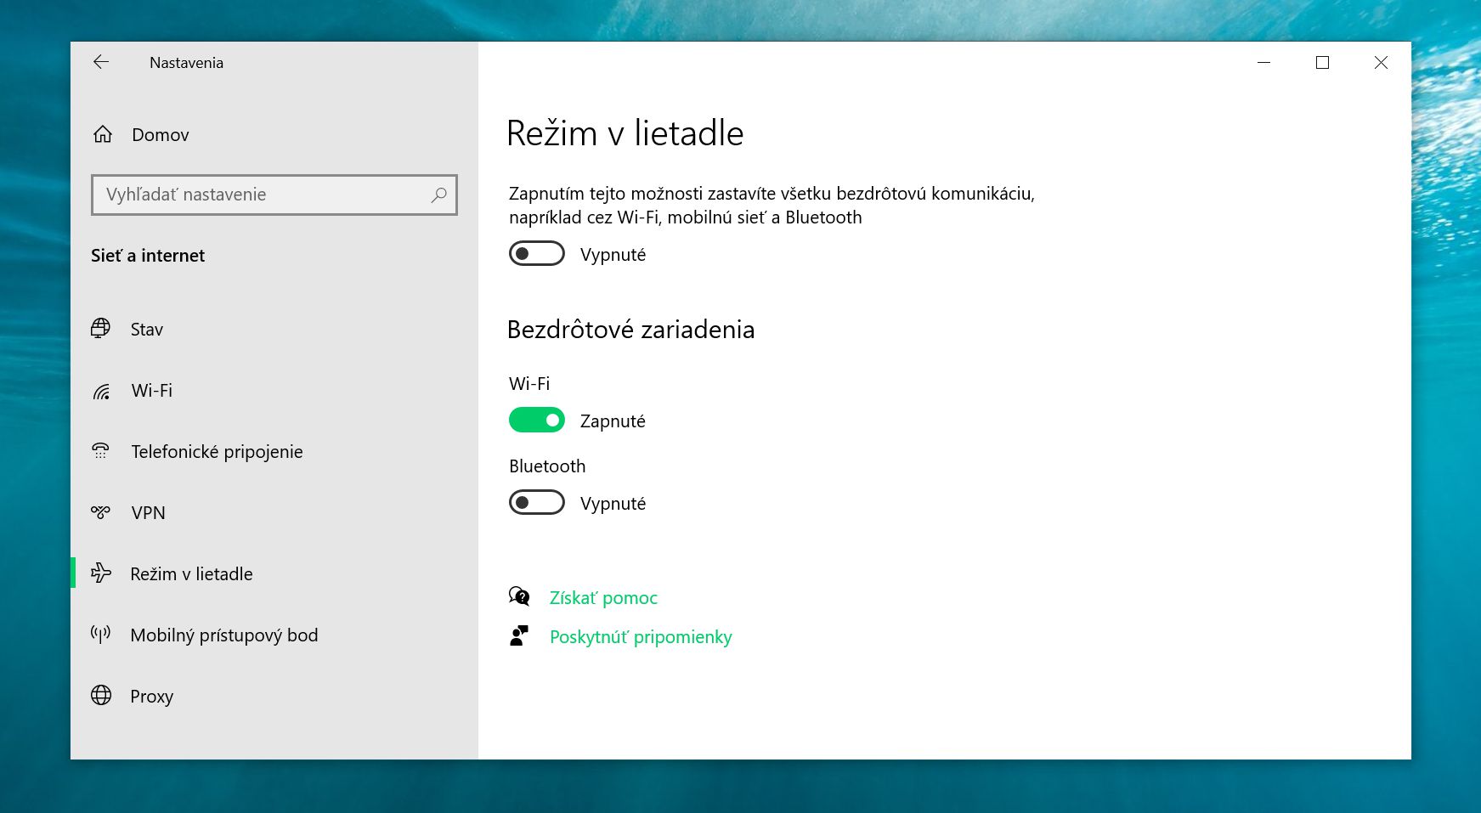Image resolution: width=1481 pixels, height=813 pixels.
Task: Maximize the Nastavenia window
Action: [1322, 62]
